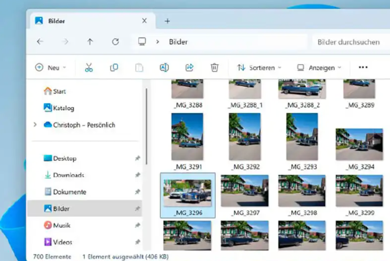
Task: Share the selected photo via the share icon
Action: (189, 68)
